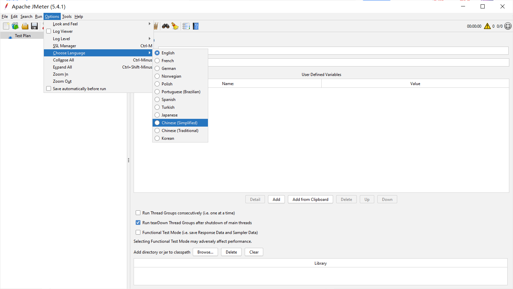Click the Down button

coord(387,200)
